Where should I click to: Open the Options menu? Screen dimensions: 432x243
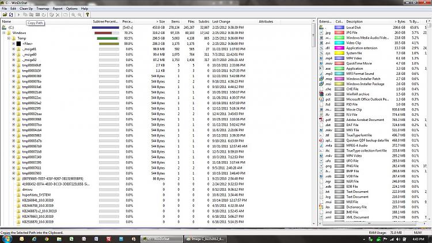pyautogui.click(x=71, y=9)
